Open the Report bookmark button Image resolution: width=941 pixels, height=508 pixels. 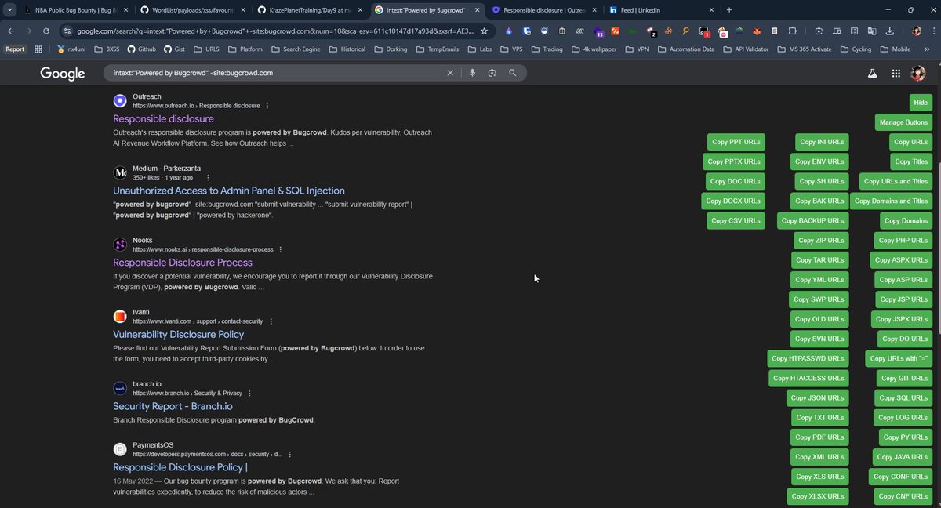(15, 49)
